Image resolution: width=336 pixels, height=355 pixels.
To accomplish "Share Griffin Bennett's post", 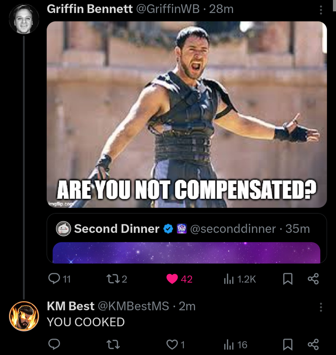I will point(313,279).
